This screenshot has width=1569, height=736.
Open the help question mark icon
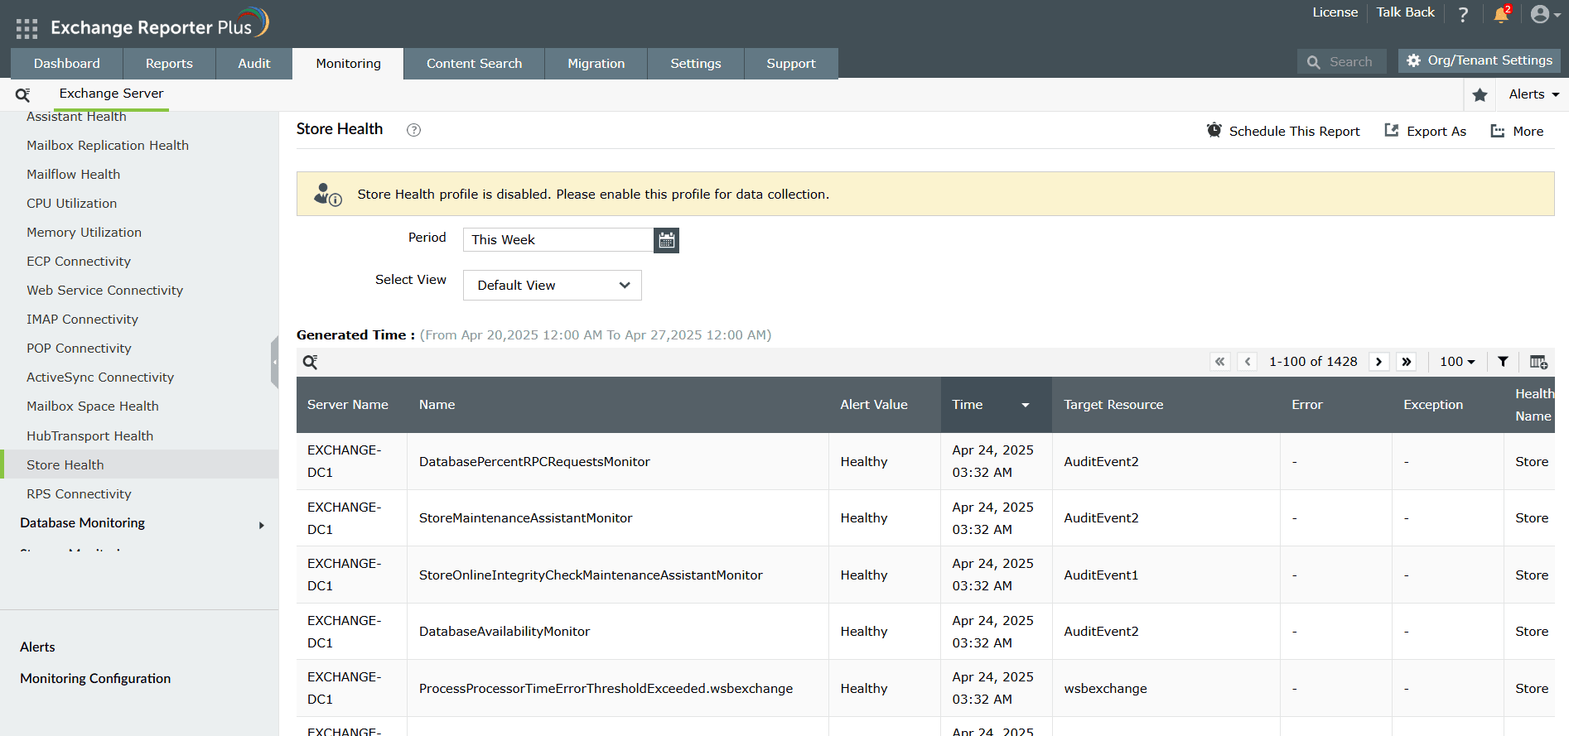[x=1463, y=15]
